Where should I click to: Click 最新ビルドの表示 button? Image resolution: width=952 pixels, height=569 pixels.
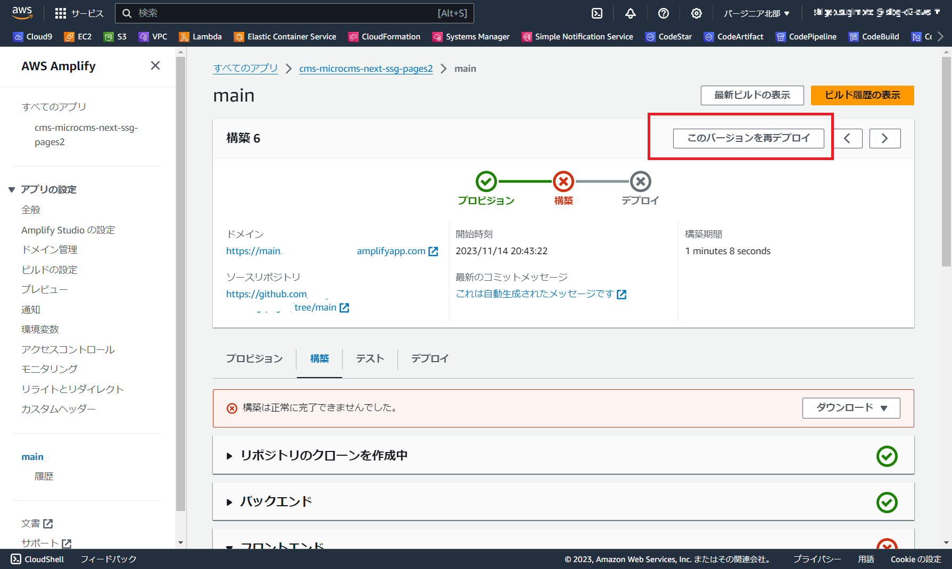752,95
